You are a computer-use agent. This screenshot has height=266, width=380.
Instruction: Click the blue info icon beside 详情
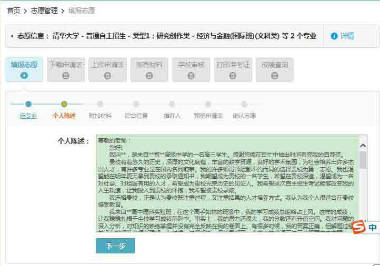point(334,36)
